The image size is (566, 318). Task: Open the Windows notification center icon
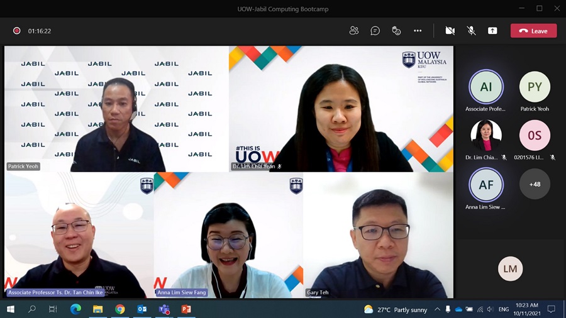(552, 309)
